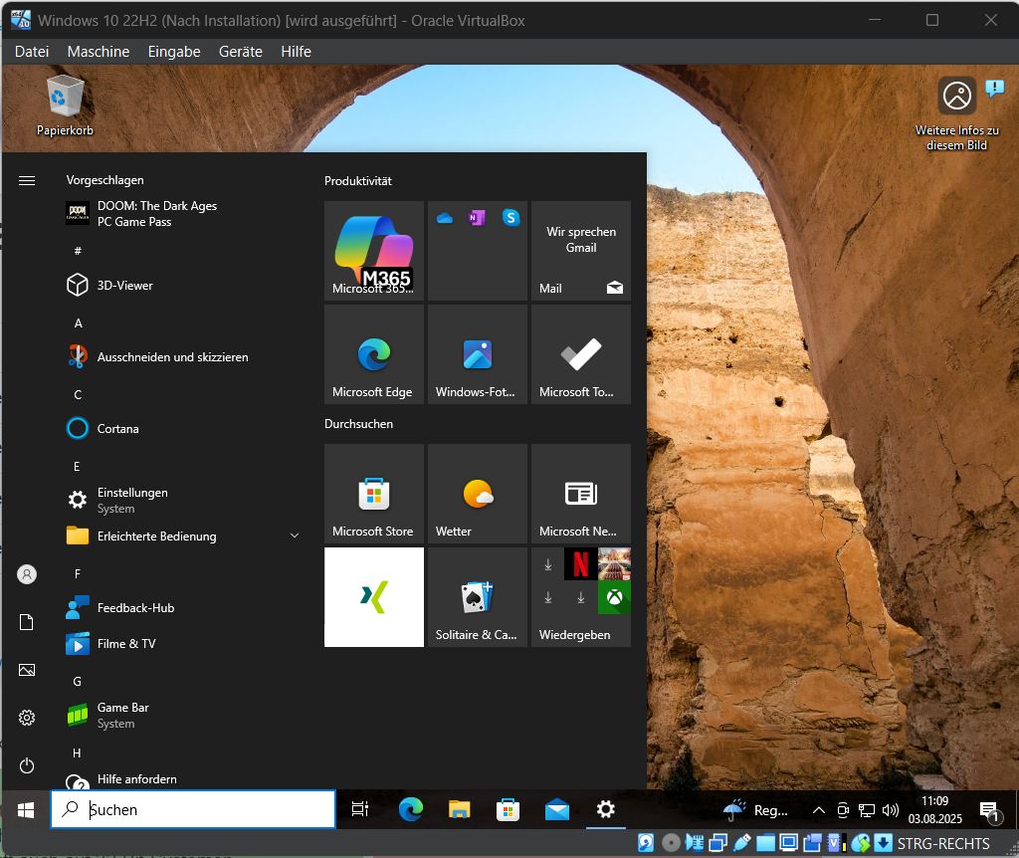1019x858 pixels.
Task: Open Cortana from the app list
Action: [x=117, y=429]
